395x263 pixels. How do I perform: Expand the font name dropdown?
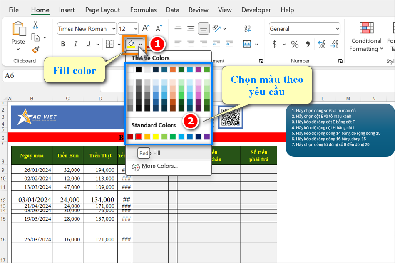(x=113, y=29)
